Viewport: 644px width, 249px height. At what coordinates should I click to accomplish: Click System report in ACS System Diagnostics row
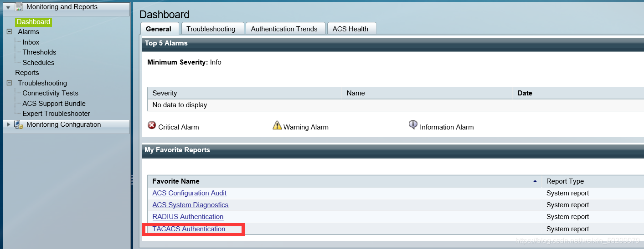pyautogui.click(x=567, y=205)
